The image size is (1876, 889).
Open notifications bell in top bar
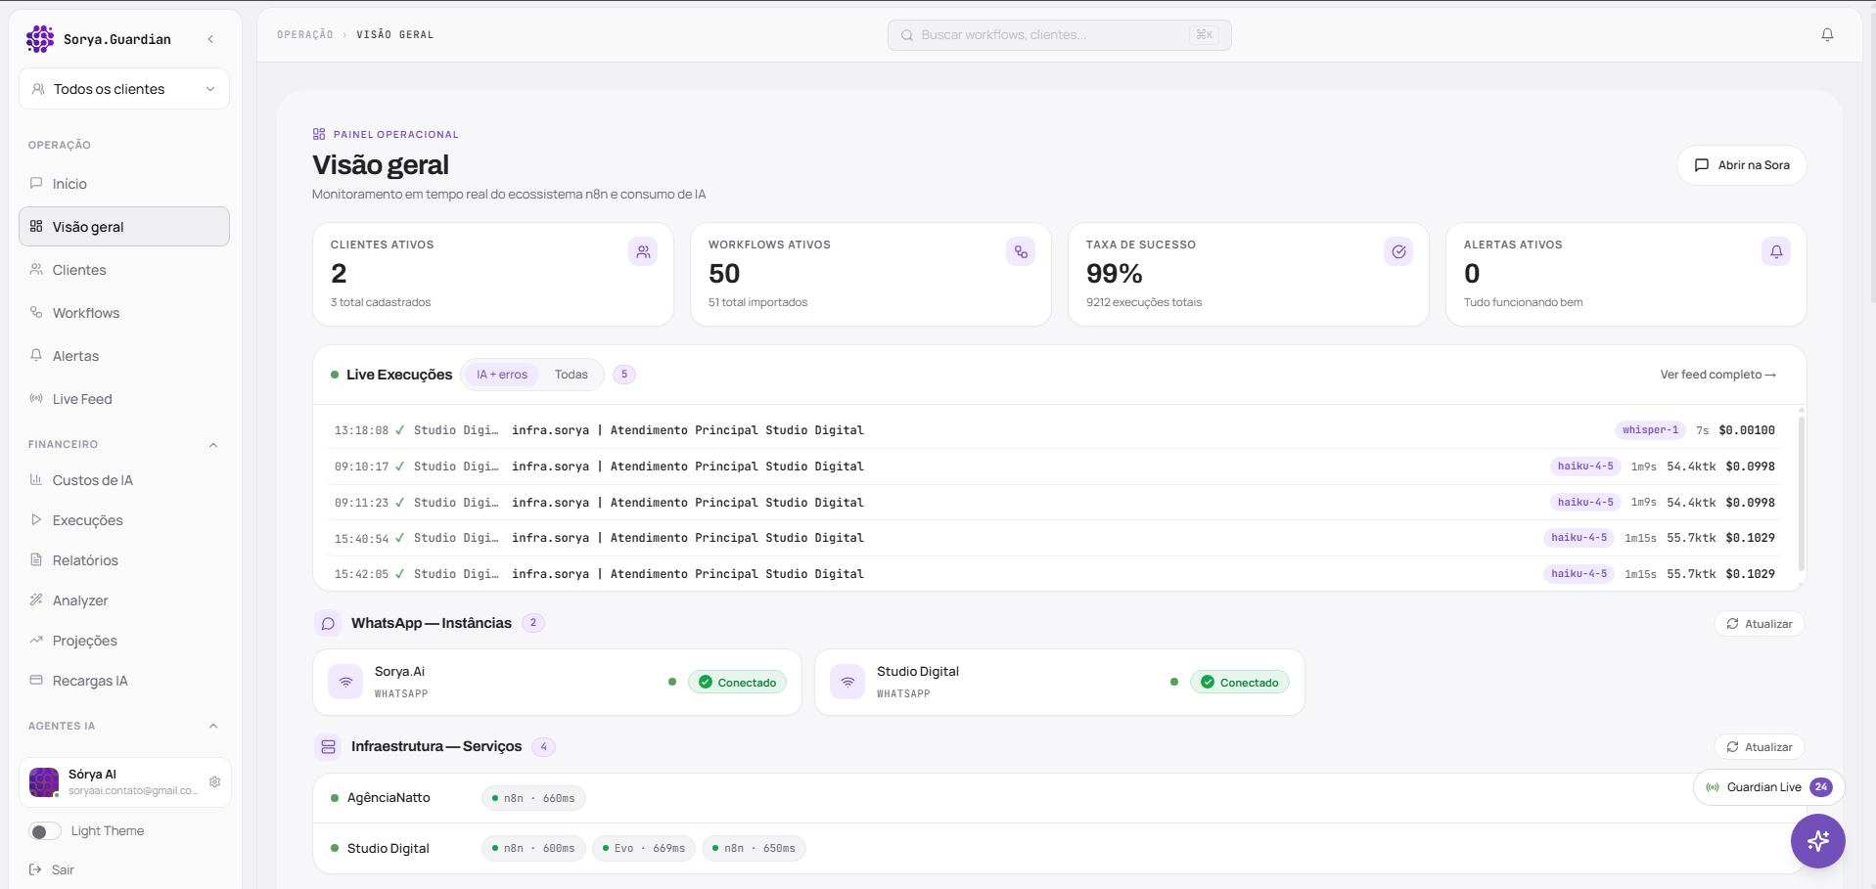pos(1827,35)
